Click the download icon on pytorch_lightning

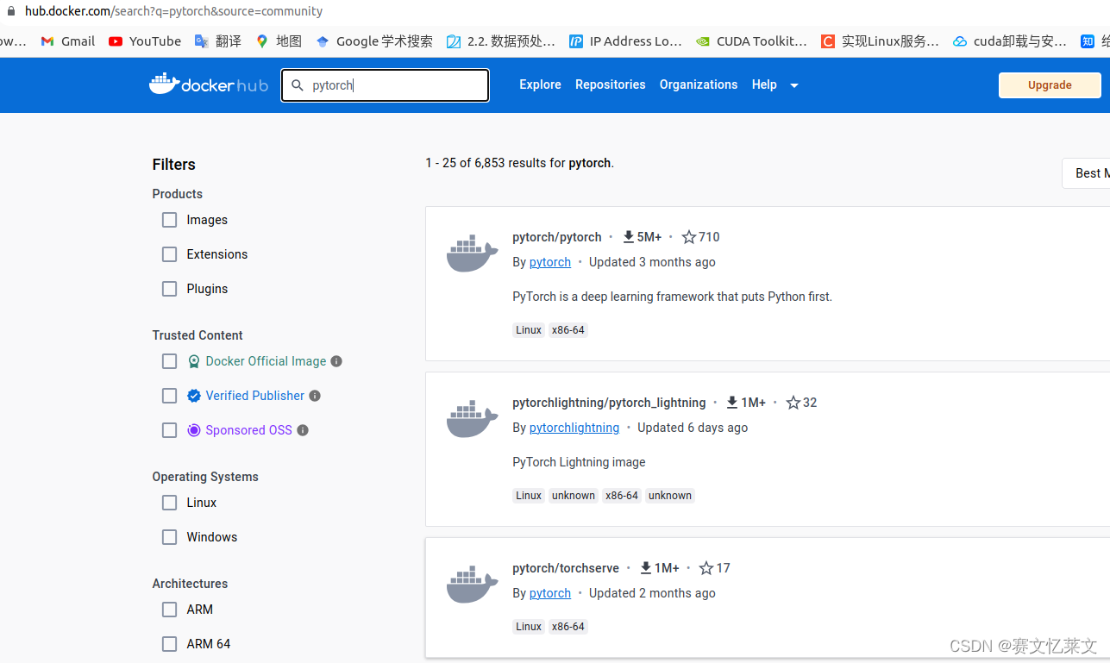click(732, 402)
